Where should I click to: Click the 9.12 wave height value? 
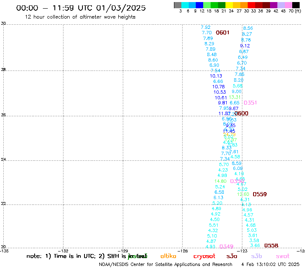coord(245,46)
